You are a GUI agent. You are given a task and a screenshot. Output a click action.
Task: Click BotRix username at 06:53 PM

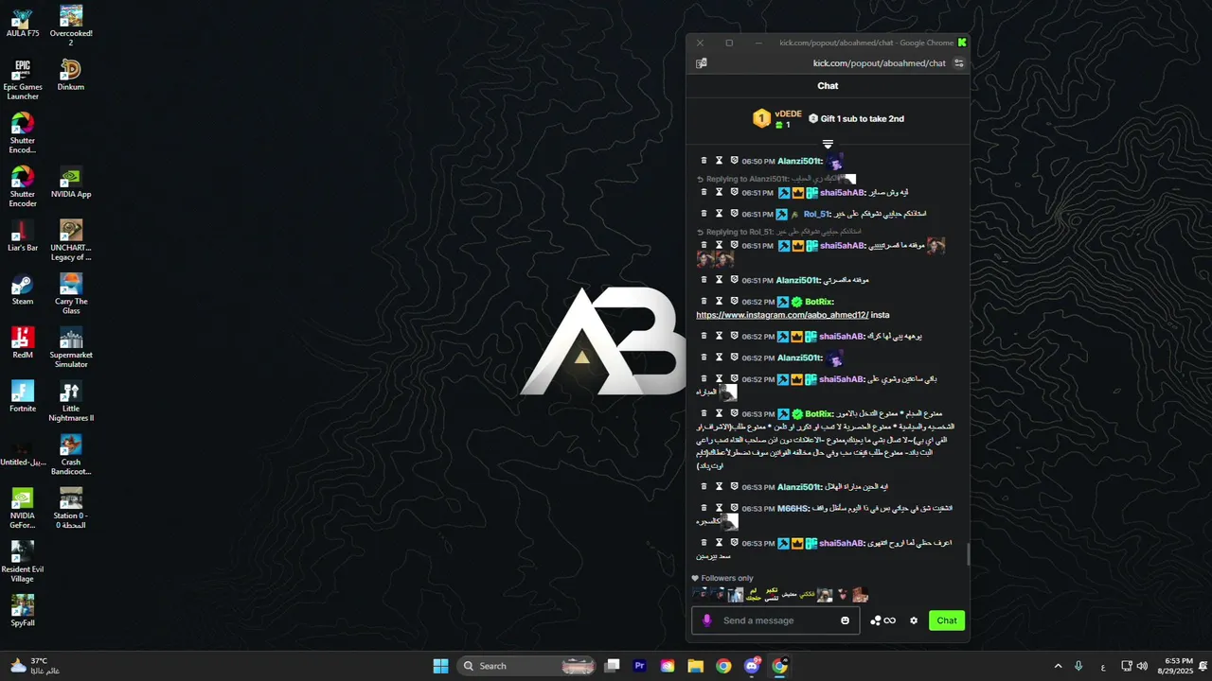819,413
